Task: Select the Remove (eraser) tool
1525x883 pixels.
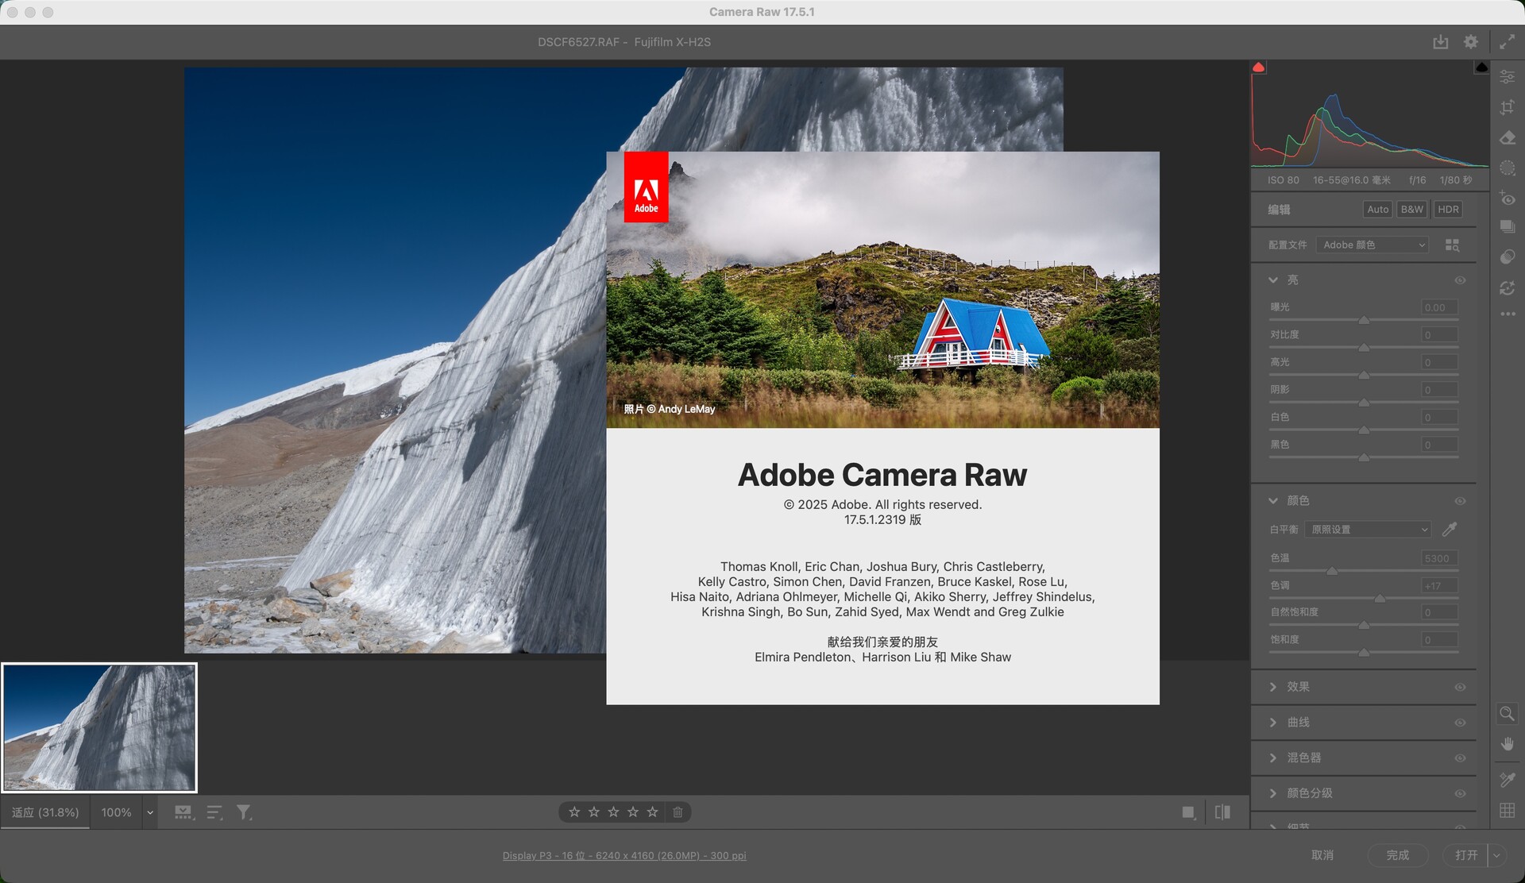Action: [x=1507, y=138]
